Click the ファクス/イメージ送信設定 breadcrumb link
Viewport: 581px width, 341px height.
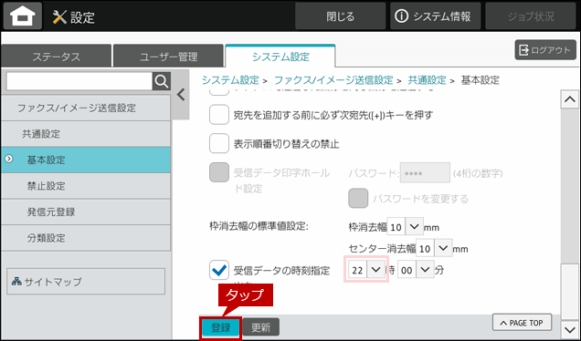point(333,80)
